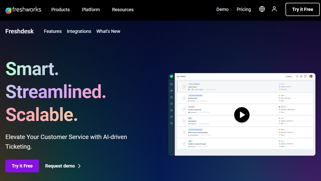The height and width of the screenshot is (181, 321).
Task: Click the Freshworks logo
Action: (23, 9)
